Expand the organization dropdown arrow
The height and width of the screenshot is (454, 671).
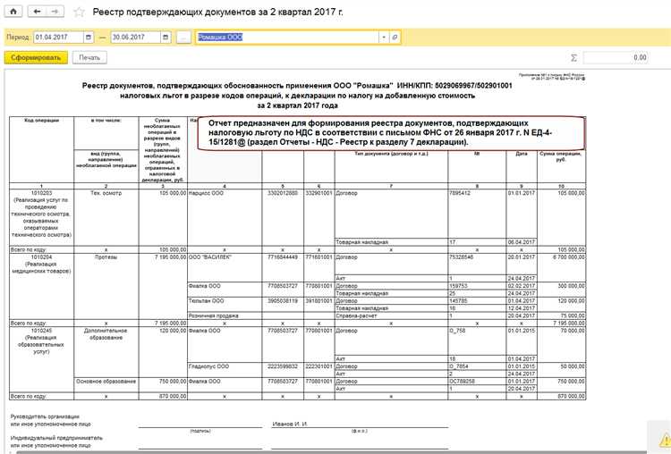coord(384,38)
